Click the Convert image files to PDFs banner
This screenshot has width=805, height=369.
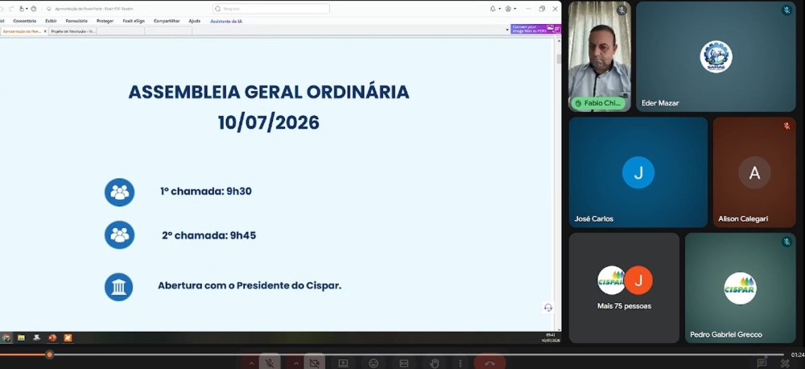click(x=535, y=29)
